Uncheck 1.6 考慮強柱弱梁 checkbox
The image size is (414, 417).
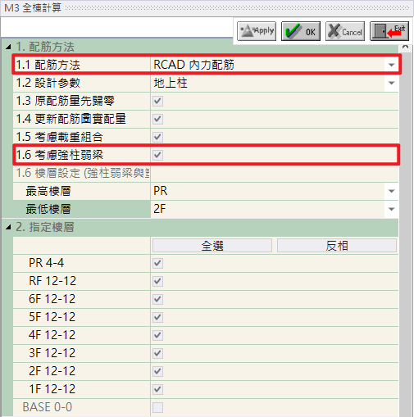click(x=157, y=155)
